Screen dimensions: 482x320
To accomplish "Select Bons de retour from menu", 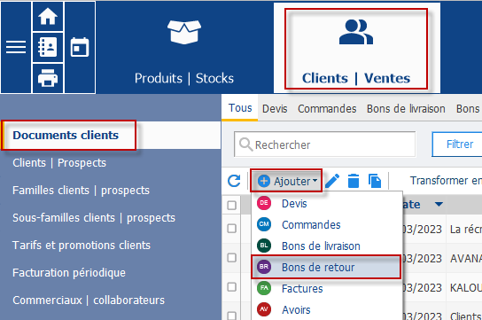I will point(326,267).
